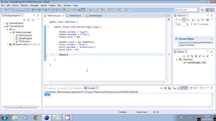Click Clear Console icon
The width and height of the screenshot is (216, 121).
click(174, 88)
